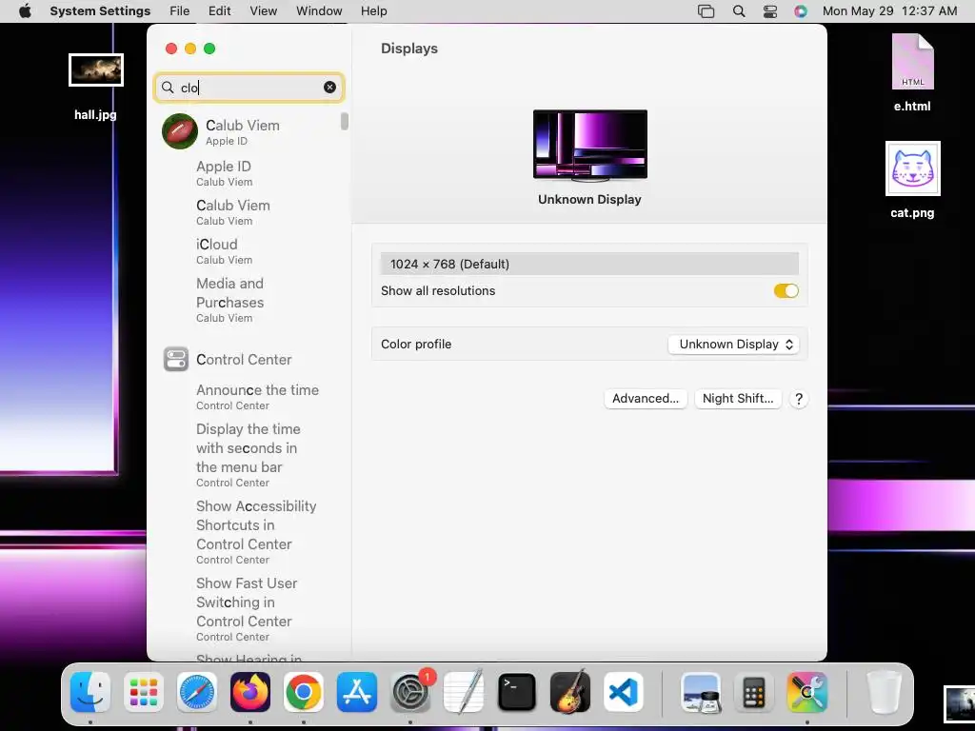Launch Visual Studio Code from the Dock
This screenshot has height=731, width=975.
click(624, 692)
